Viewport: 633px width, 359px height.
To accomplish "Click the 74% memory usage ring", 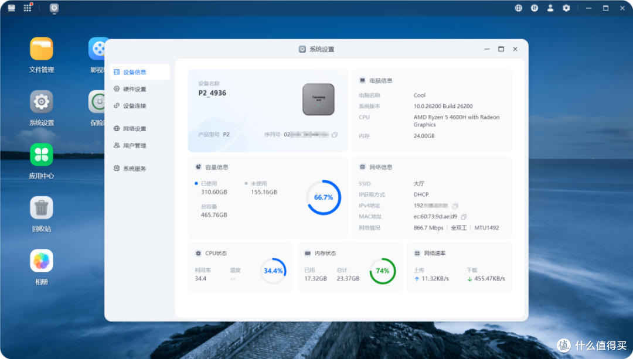I will (x=382, y=271).
